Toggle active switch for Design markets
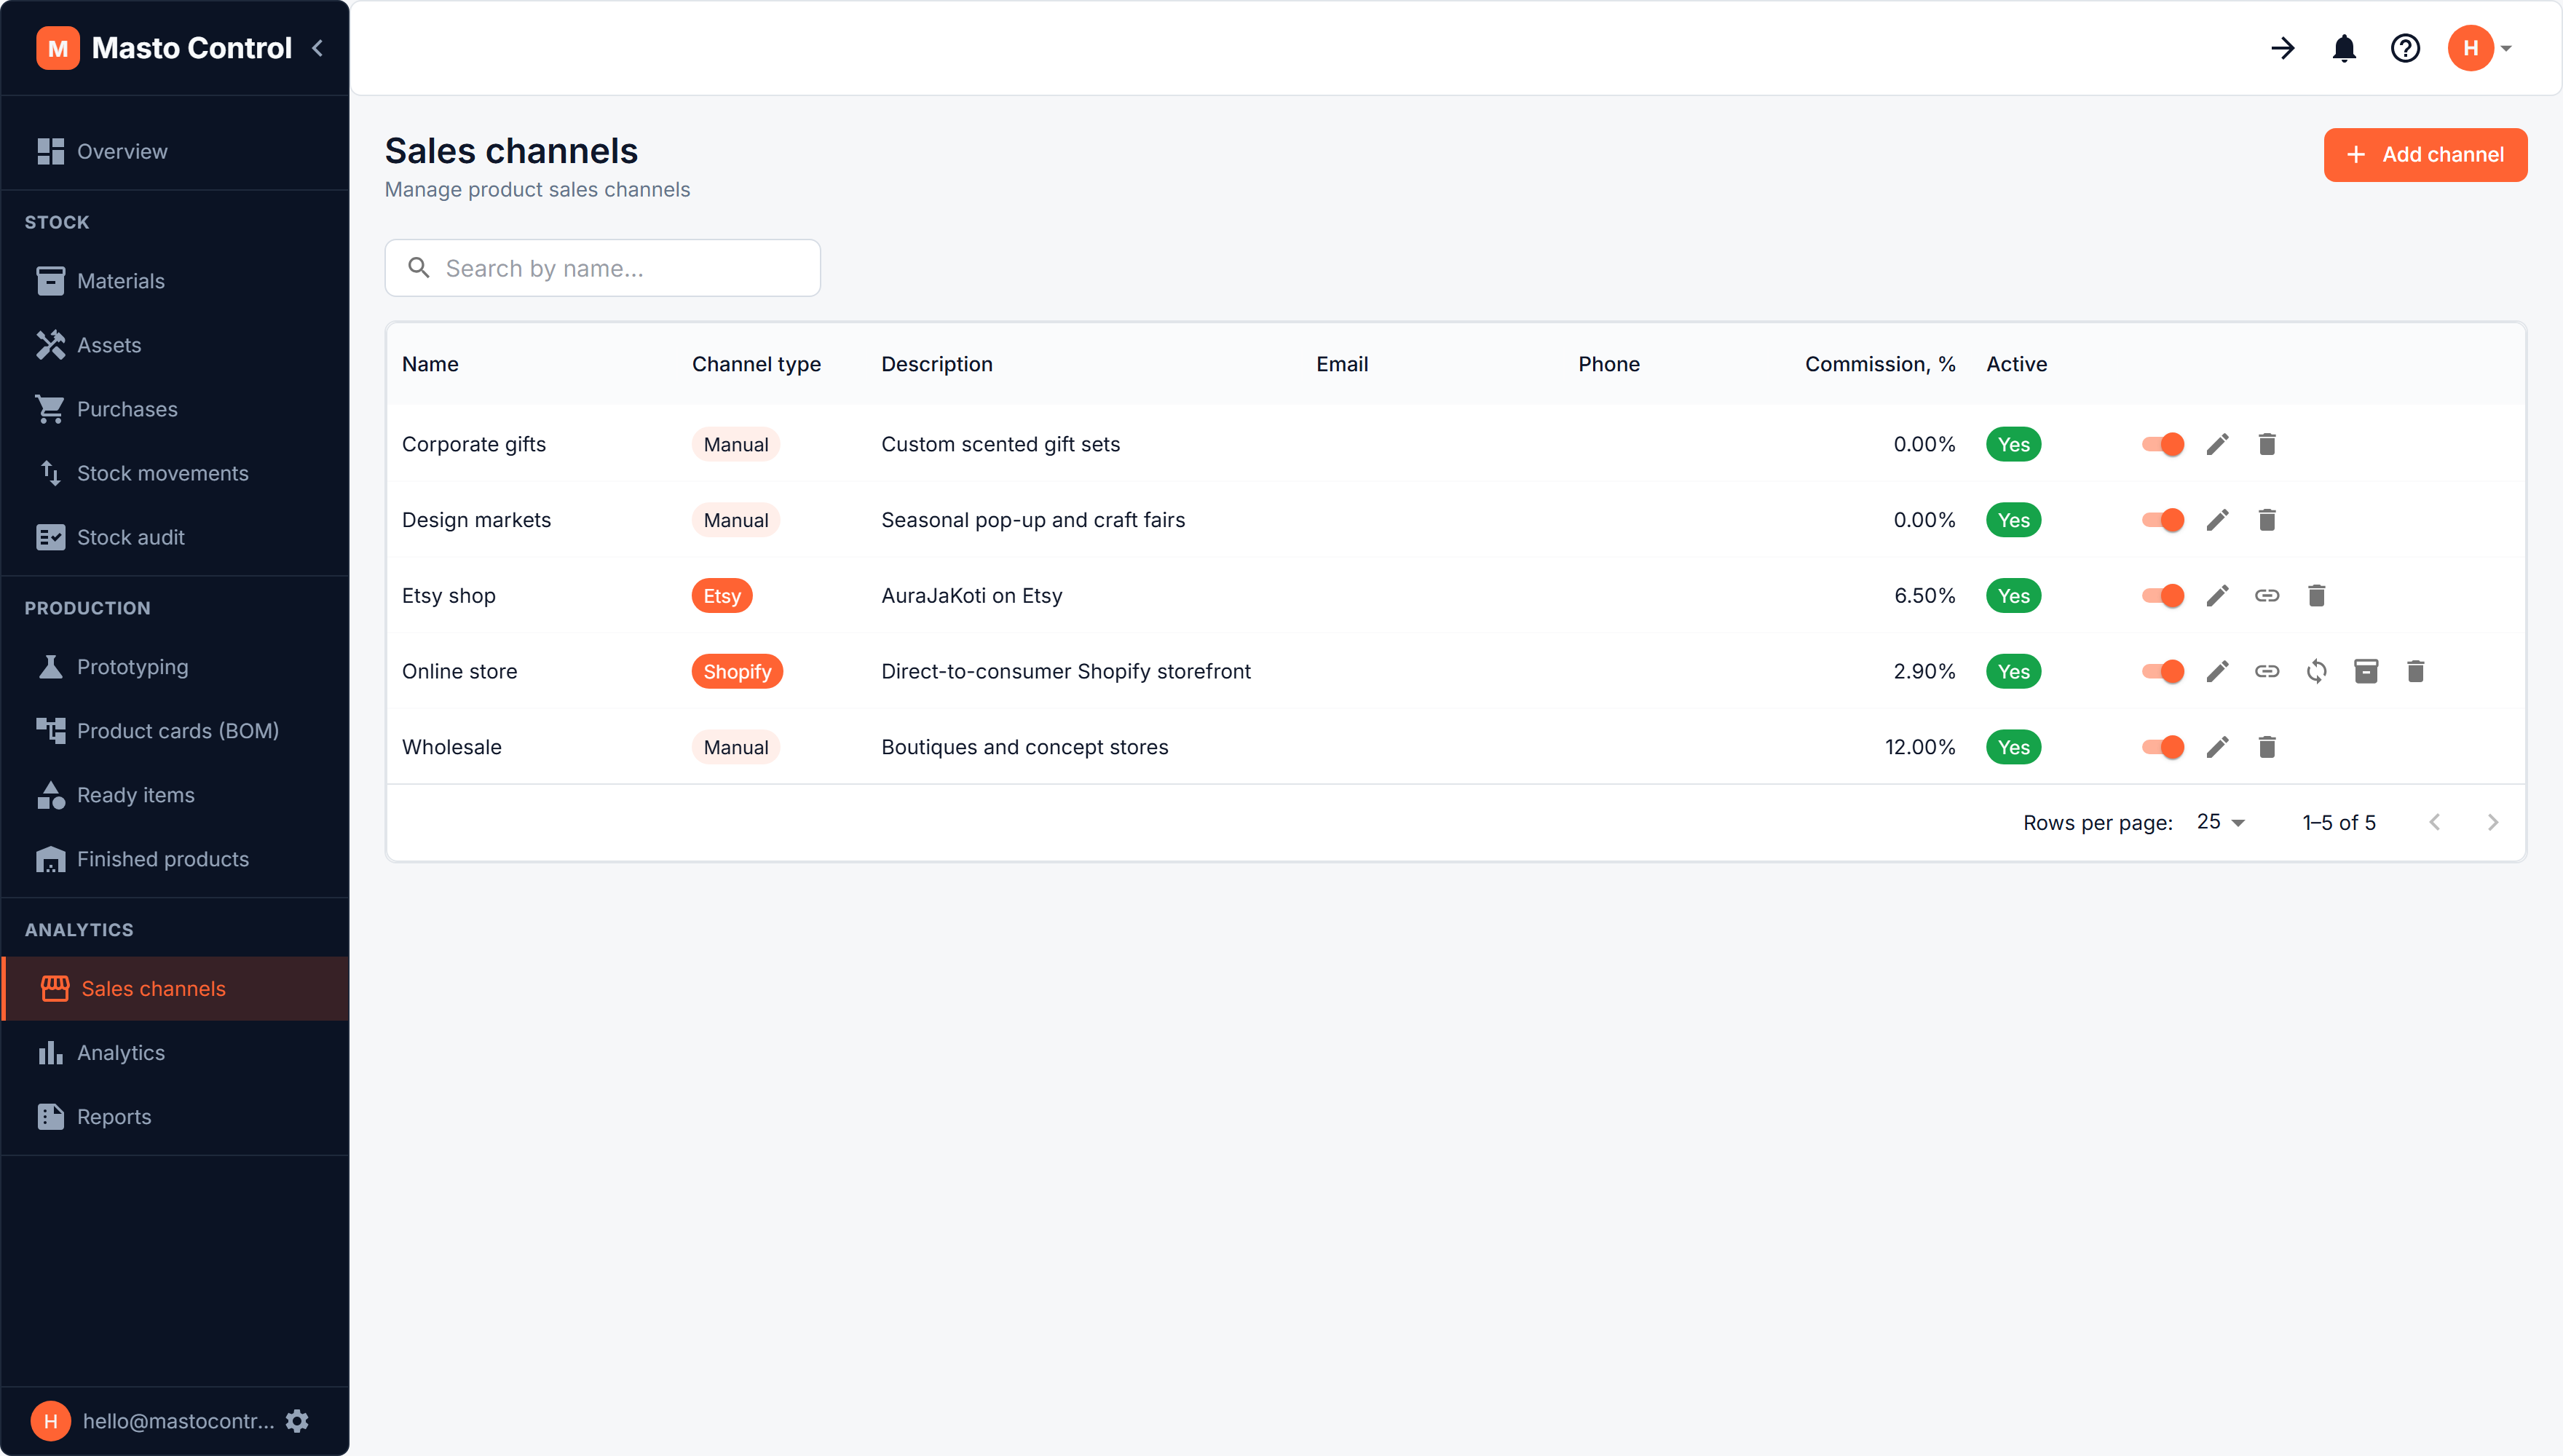The image size is (2563, 1456). pos(2162,520)
